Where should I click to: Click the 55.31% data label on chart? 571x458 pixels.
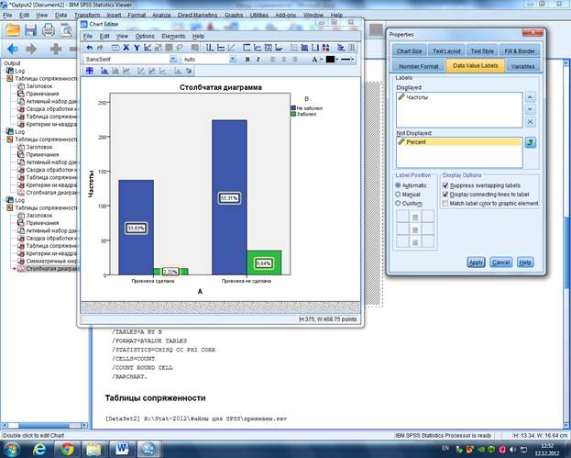[229, 198]
